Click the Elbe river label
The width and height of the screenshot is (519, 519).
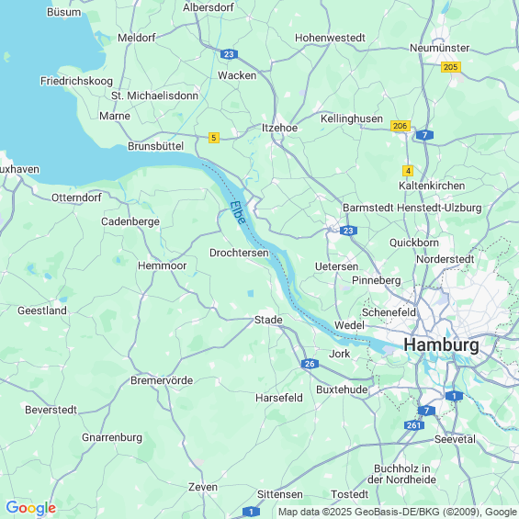click(238, 213)
